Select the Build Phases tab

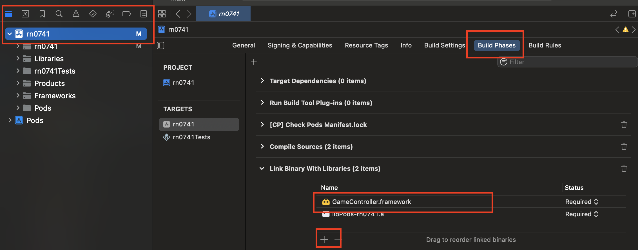497,45
